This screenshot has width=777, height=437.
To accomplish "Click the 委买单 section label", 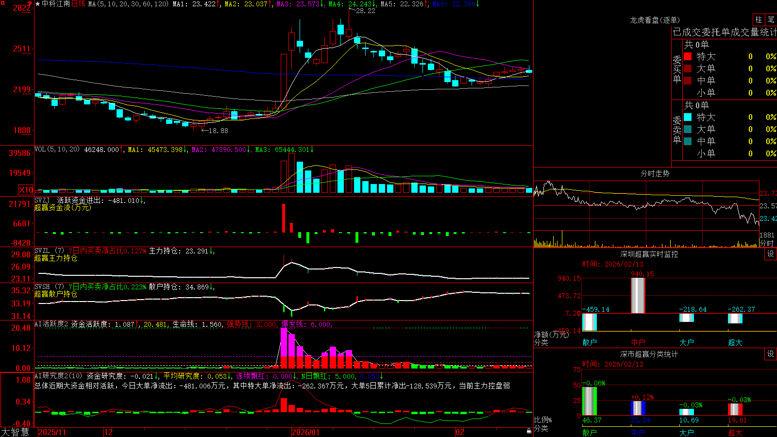I will (x=677, y=69).
